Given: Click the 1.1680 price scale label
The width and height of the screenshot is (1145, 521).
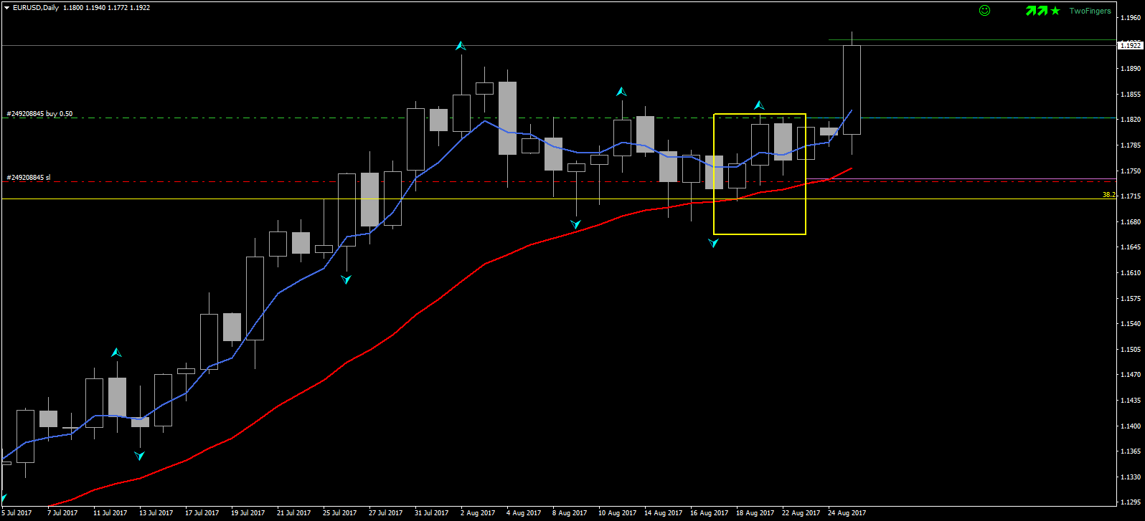Looking at the screenshot, I should tap(1130, 222).
